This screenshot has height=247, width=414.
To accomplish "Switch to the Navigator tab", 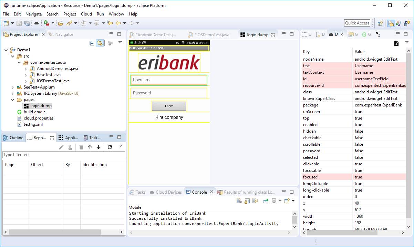I will click(61, 34).
